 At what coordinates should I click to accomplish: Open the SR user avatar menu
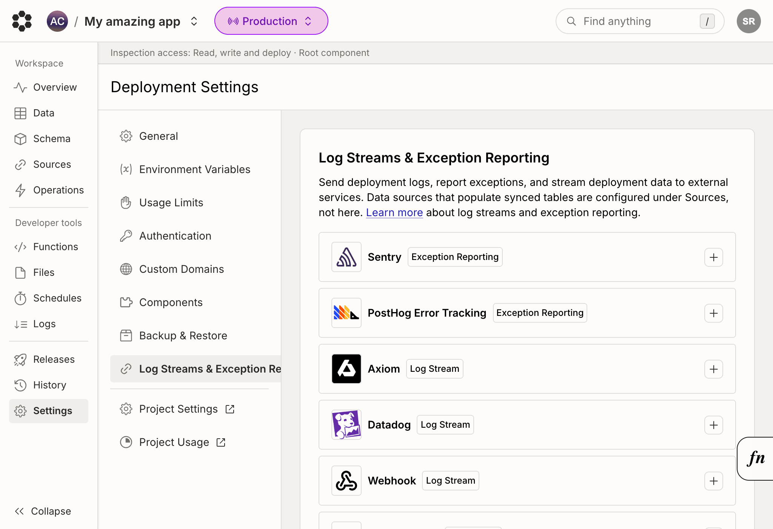coord(748,21)
